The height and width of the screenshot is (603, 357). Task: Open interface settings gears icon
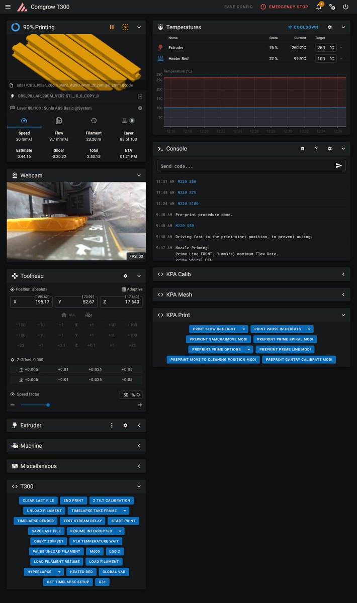(332, 7)
